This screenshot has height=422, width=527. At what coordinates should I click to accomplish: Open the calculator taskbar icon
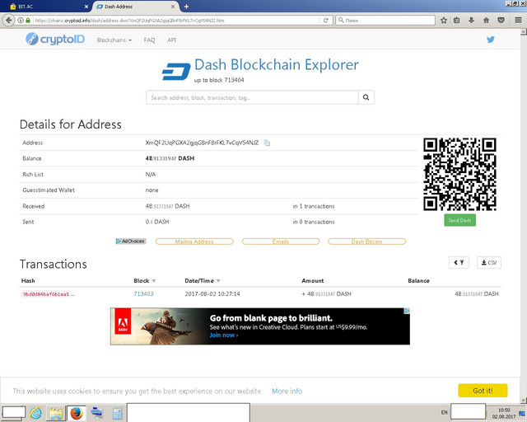pos(117,414)
